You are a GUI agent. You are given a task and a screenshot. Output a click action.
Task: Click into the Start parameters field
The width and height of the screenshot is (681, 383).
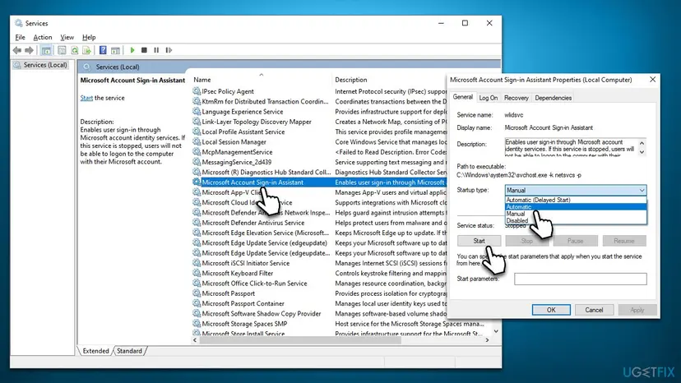click(x=580, y=279)
